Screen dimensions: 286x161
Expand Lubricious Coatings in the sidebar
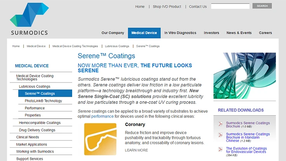point(35,86)
